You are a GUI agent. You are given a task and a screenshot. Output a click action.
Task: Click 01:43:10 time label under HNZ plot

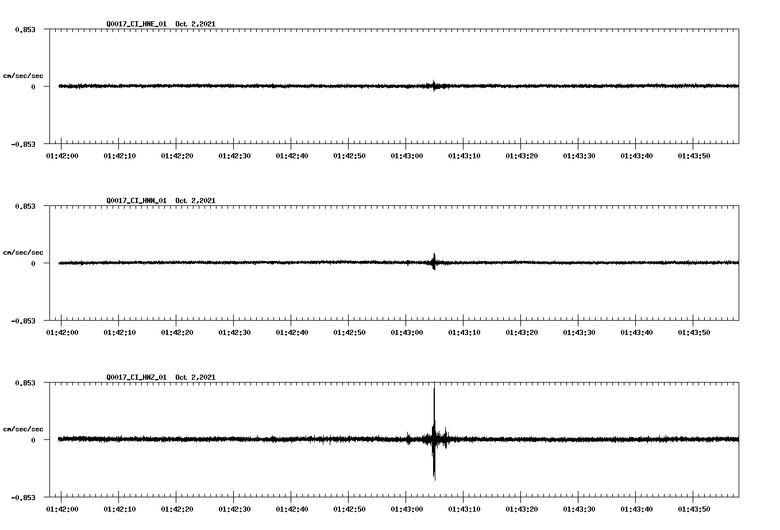click(x=464, y=509)
